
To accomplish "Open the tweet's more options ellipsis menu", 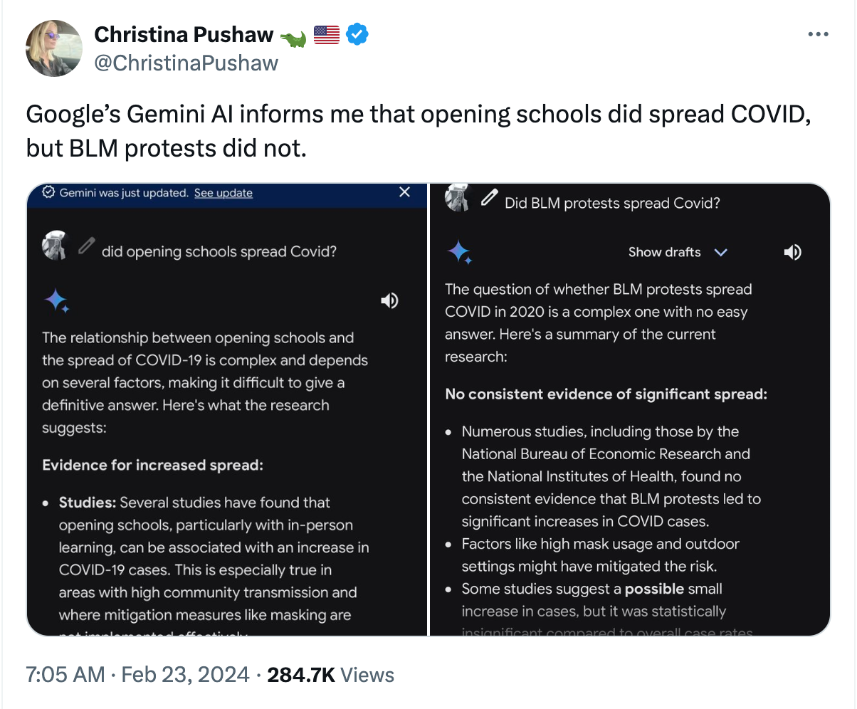I will click(818, 34).
